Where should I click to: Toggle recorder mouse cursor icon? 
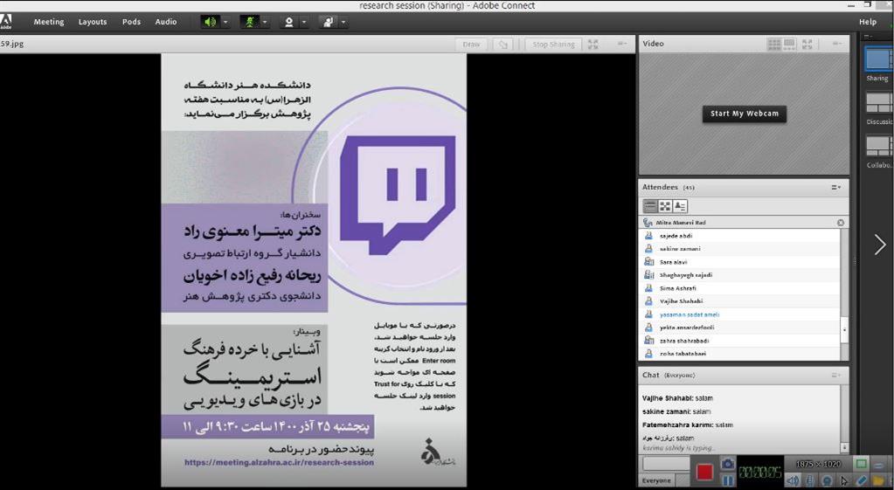pos(844,481)
